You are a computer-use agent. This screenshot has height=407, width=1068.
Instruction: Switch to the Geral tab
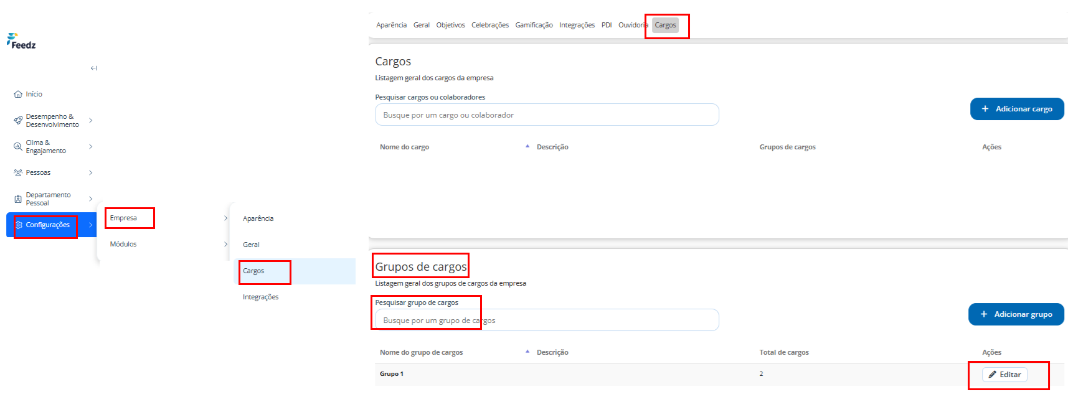click(x=422, y=25)
